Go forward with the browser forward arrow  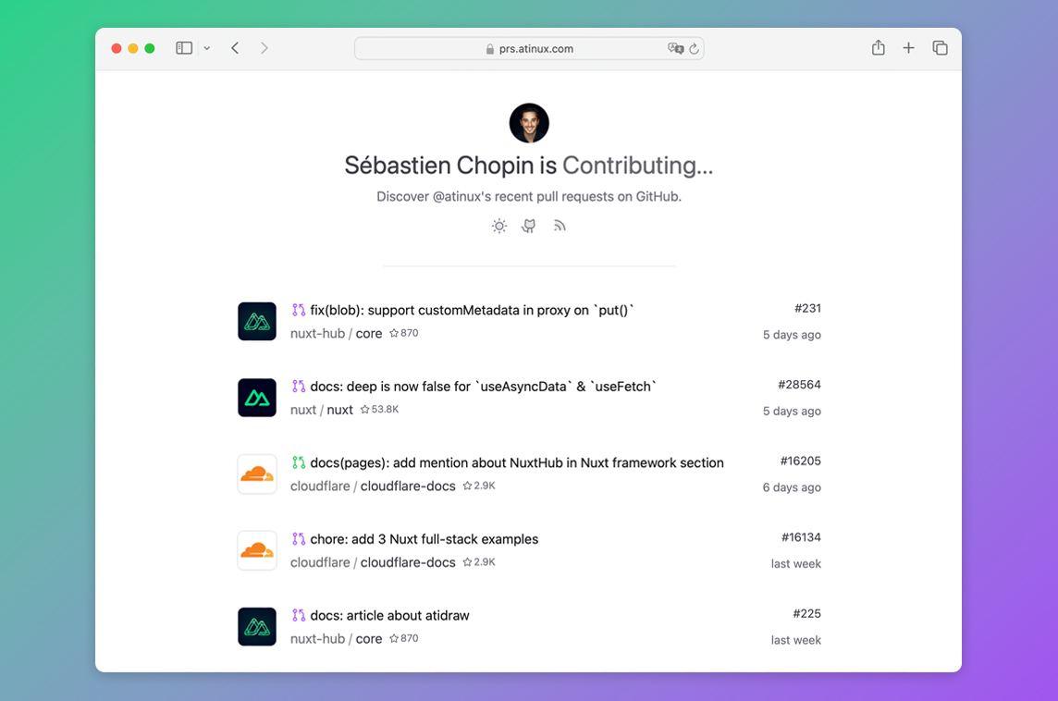264,48
